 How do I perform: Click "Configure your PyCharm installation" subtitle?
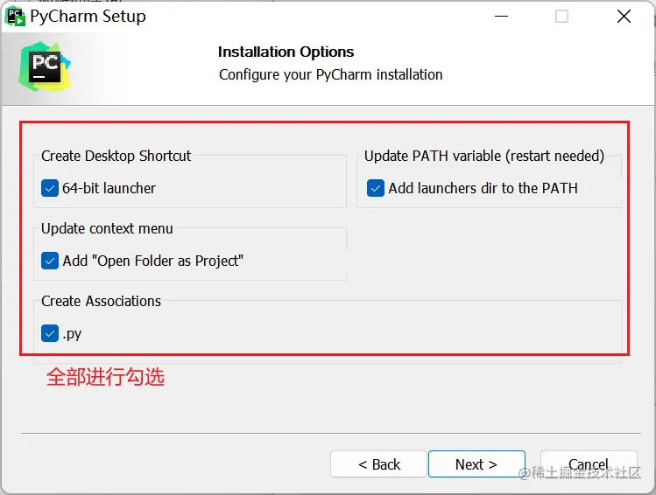pyautogui.click(x=330, y=74)
